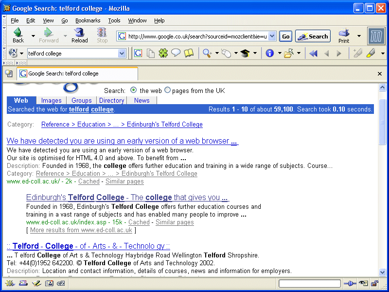The image size is (389, 292).
Task: Switch to the Groups search tab
Action: [82, 100]
